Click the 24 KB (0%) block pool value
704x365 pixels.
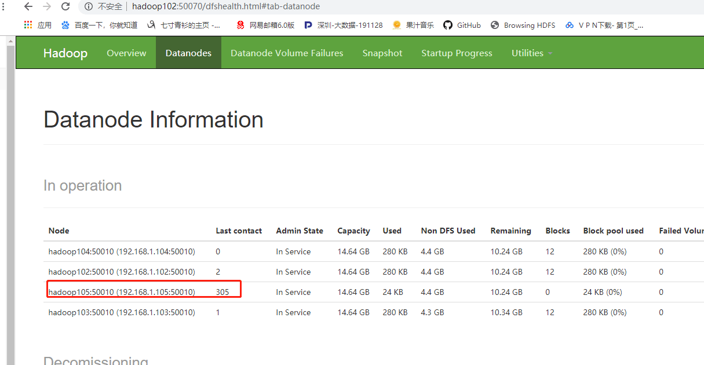point(603,292)
